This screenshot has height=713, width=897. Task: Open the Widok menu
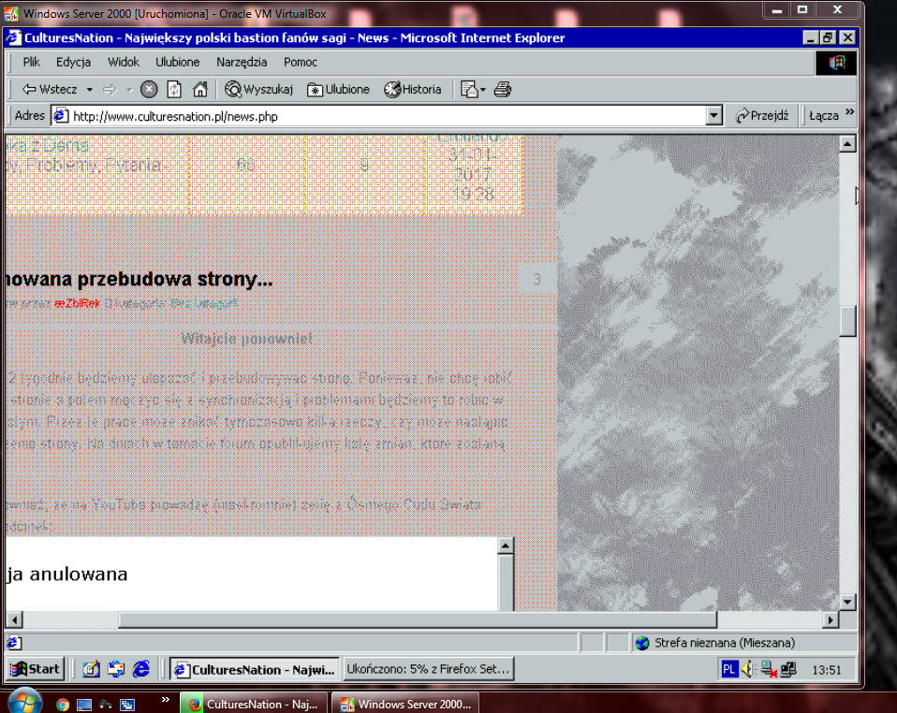pyautogui.click(x=124, y=62)
